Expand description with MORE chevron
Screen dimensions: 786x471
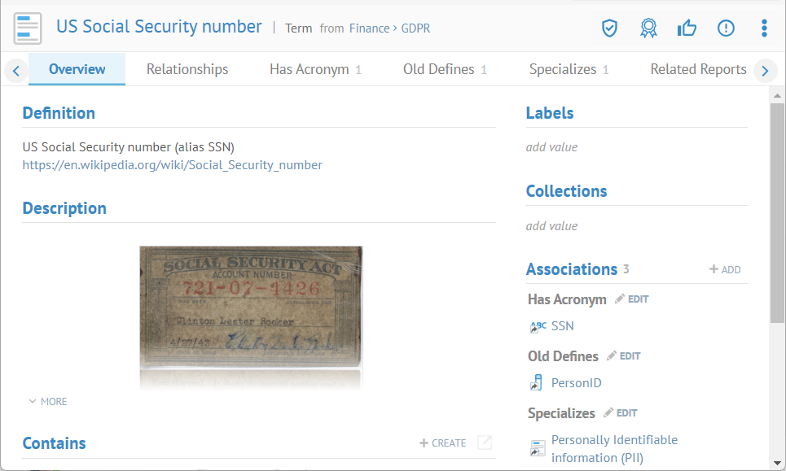48,401
